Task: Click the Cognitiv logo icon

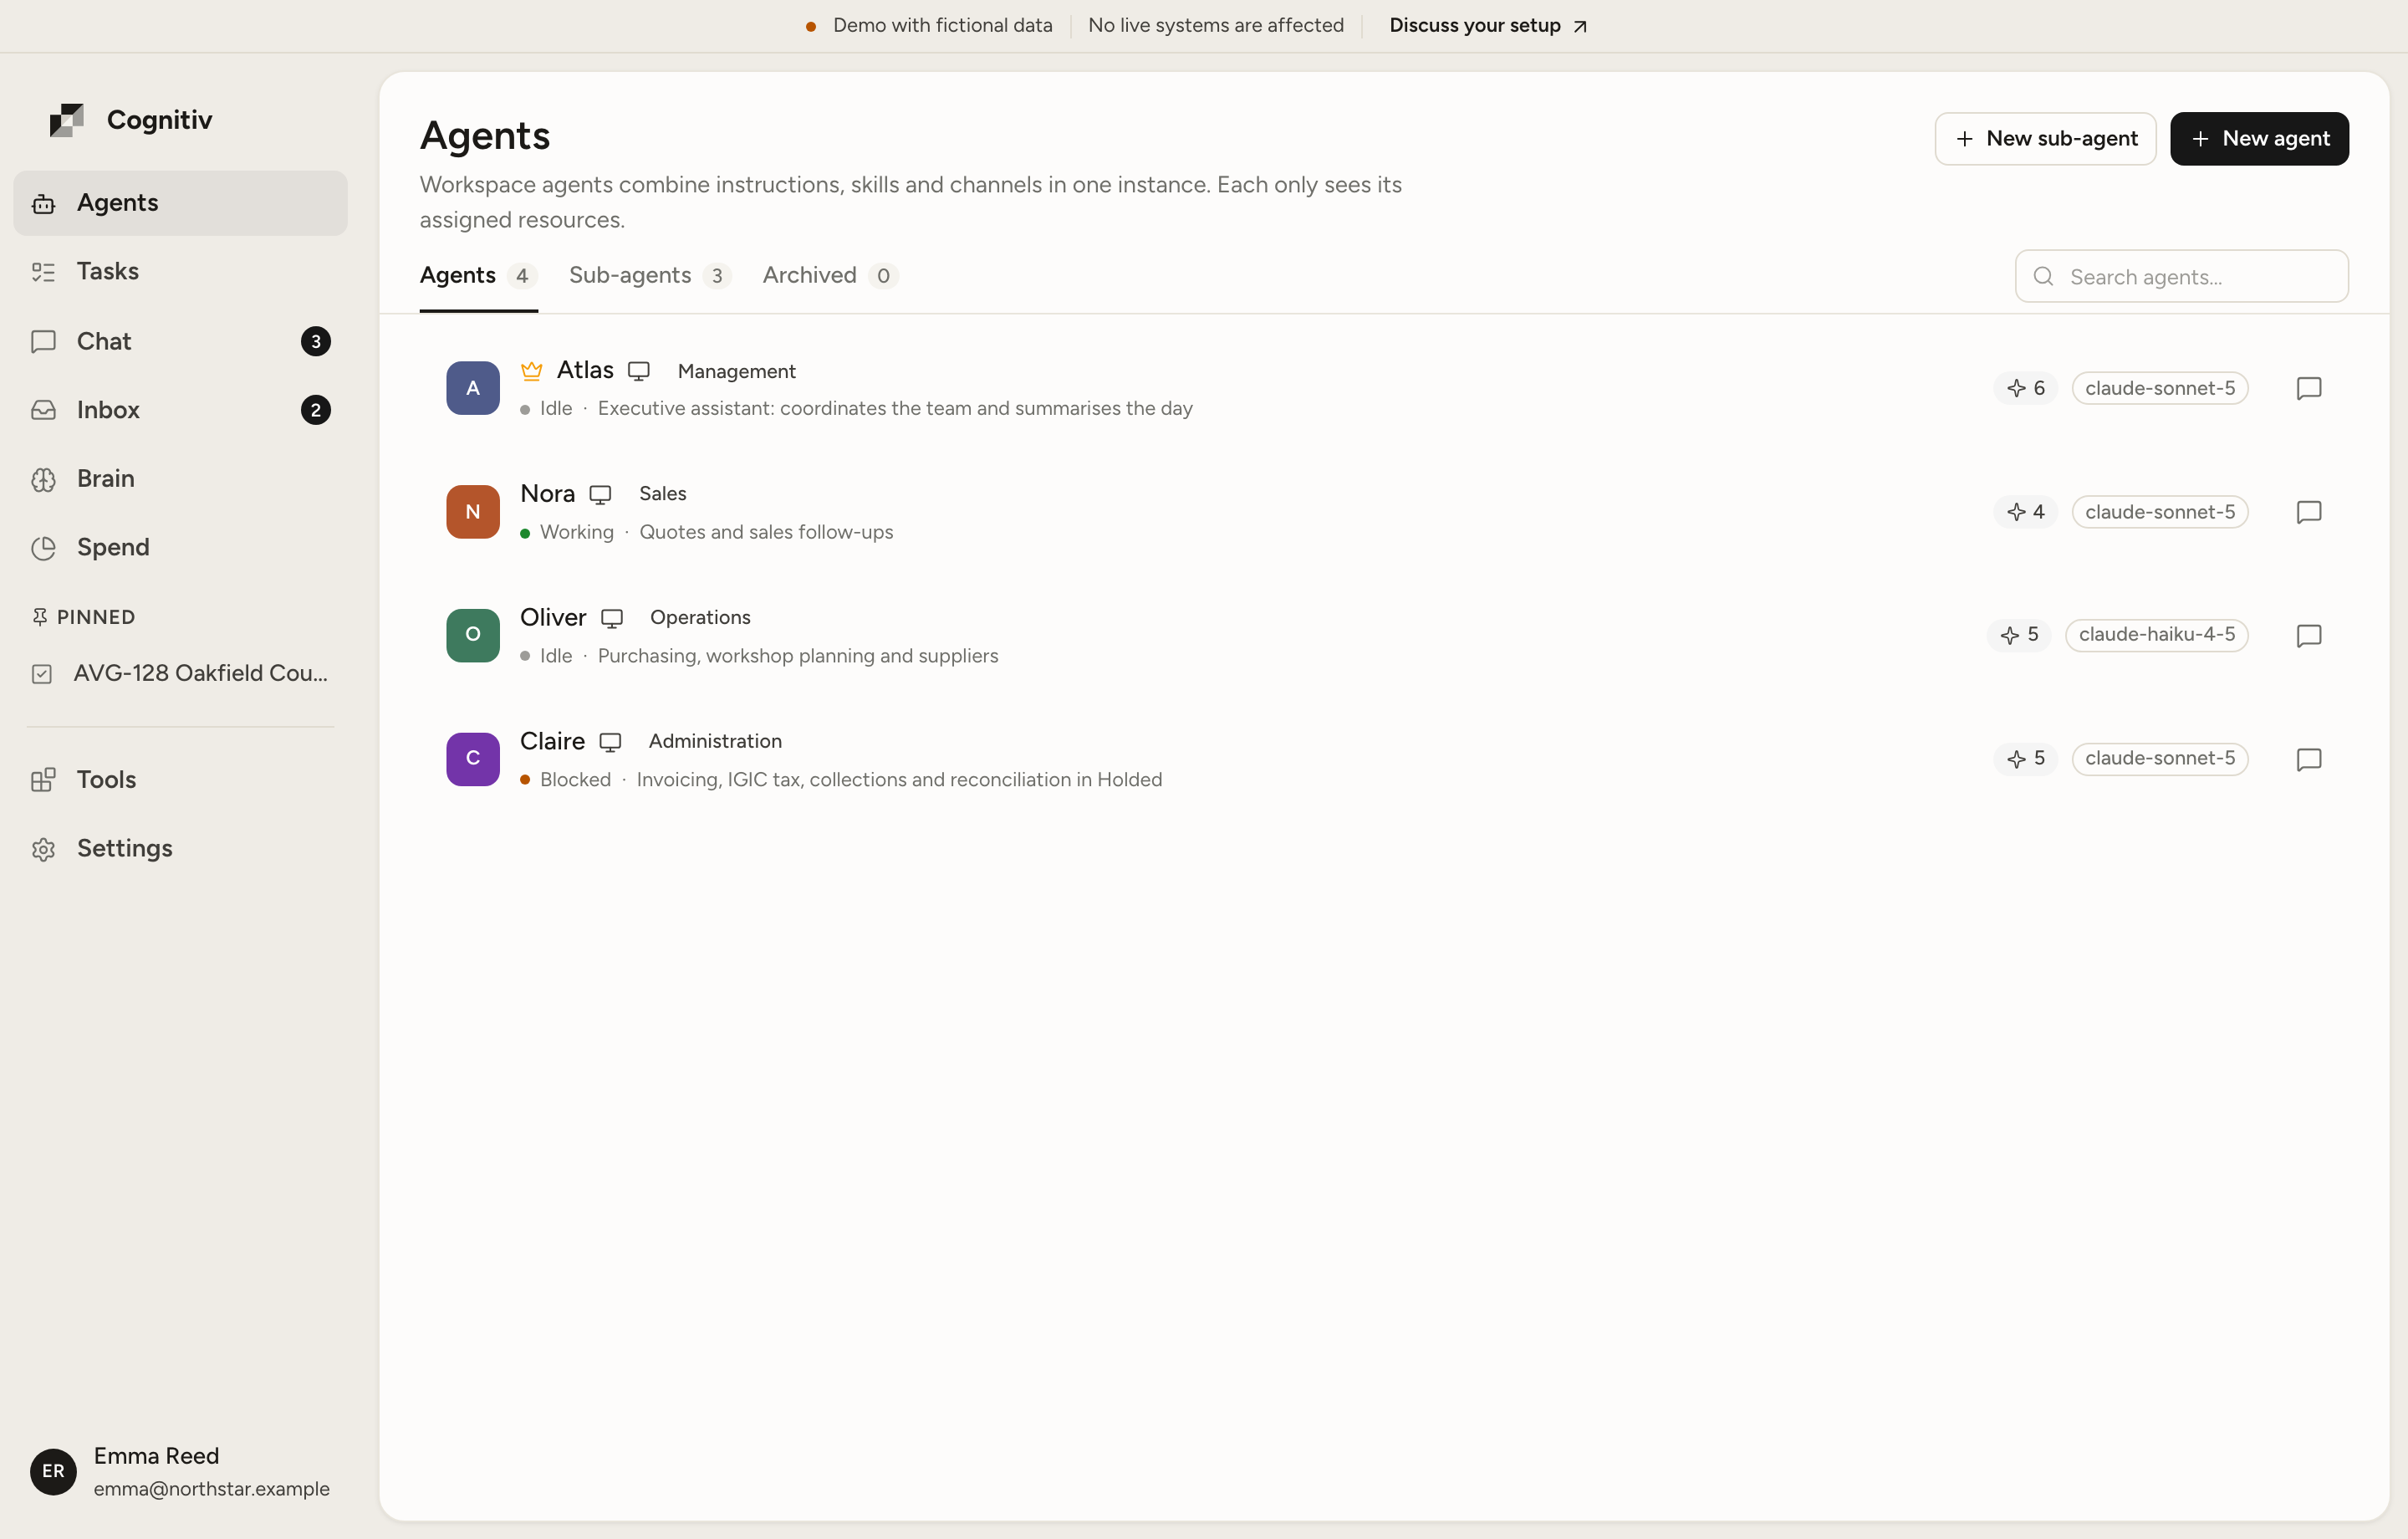Action: pos(67,120)
